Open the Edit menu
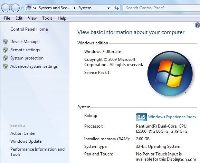This screenshot has width=200, height=163. tap(19, 18)
